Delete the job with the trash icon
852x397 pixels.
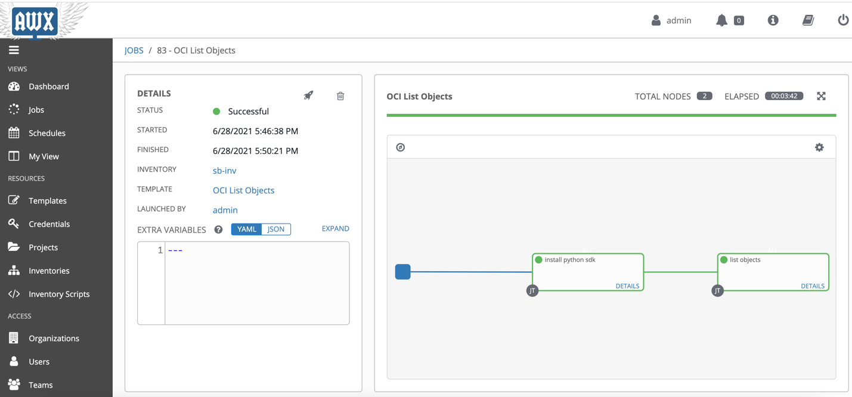tap(340, 95)
